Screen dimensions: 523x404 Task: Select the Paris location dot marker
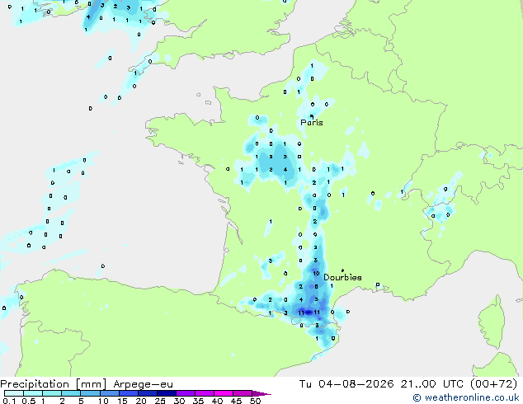[312, 116]
